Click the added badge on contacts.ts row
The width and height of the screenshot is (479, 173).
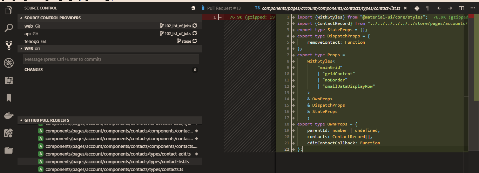pos(41,170)
